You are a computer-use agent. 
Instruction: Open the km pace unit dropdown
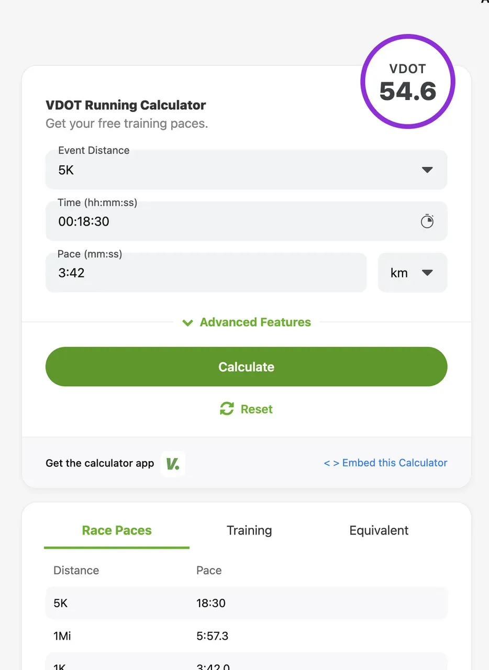pyautogui.click(x=413, y=273)
